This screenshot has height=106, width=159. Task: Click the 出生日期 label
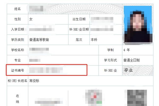coord(79,19)
